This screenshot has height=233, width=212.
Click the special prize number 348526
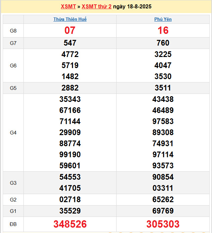(70, 224)
